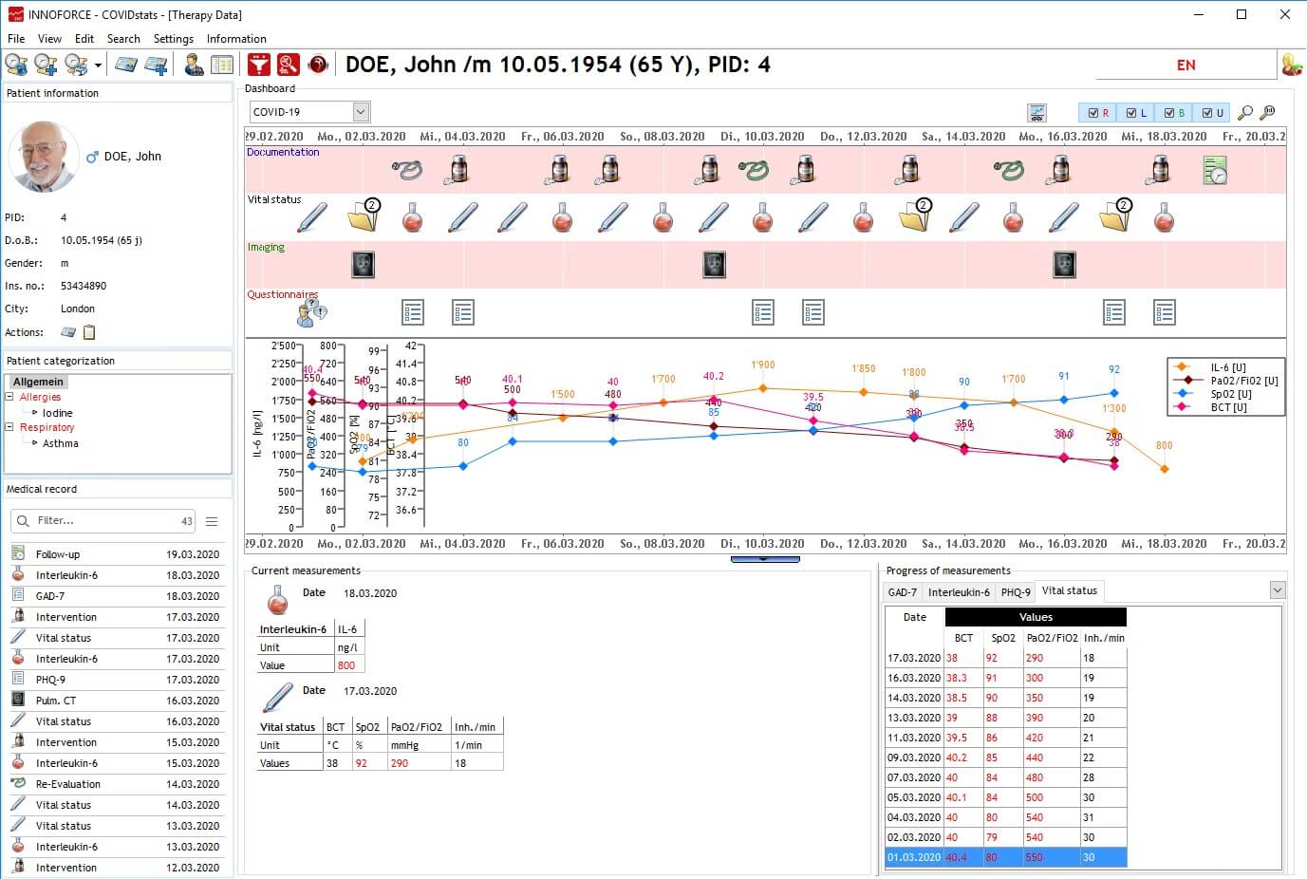
Task: Click the questionnaire person icon with question mark
Action: (312, 311)
